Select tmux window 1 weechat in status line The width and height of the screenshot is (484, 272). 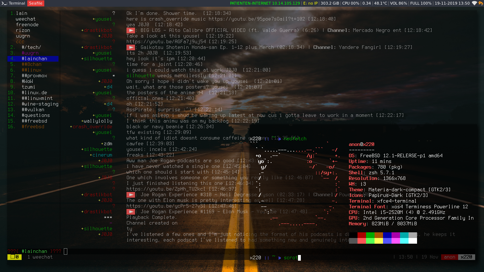coord(40,257)
